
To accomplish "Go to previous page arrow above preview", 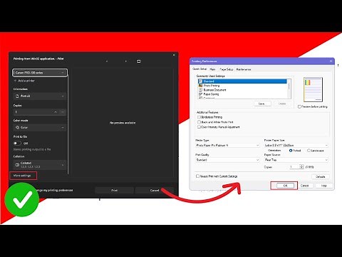I will (107, 61).
